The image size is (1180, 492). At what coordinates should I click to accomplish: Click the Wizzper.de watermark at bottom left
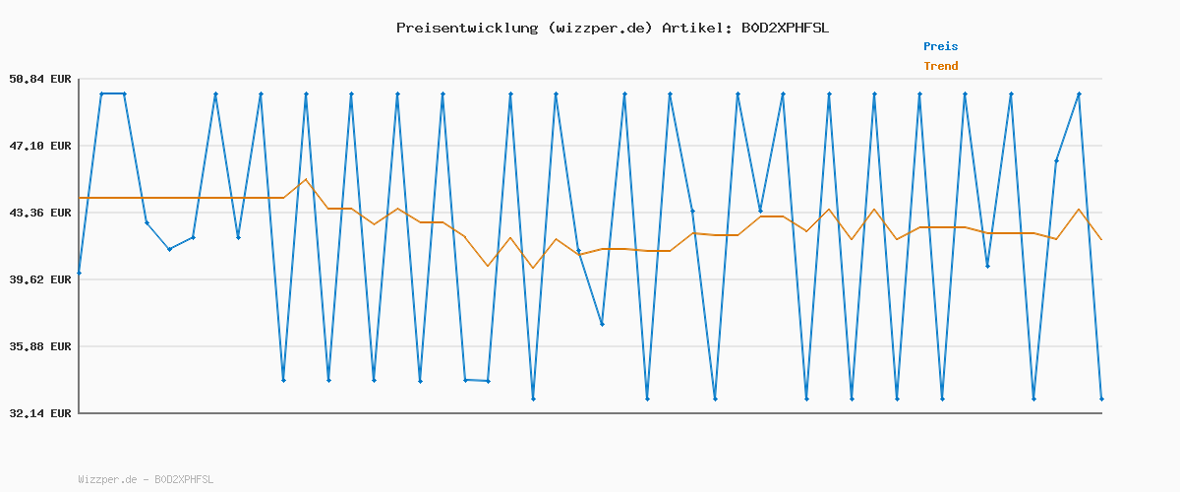(x=146, y=479)
